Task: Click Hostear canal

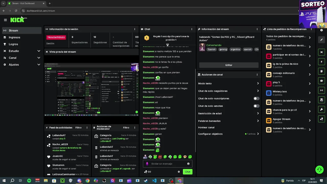Action: (x=206, y=127)
